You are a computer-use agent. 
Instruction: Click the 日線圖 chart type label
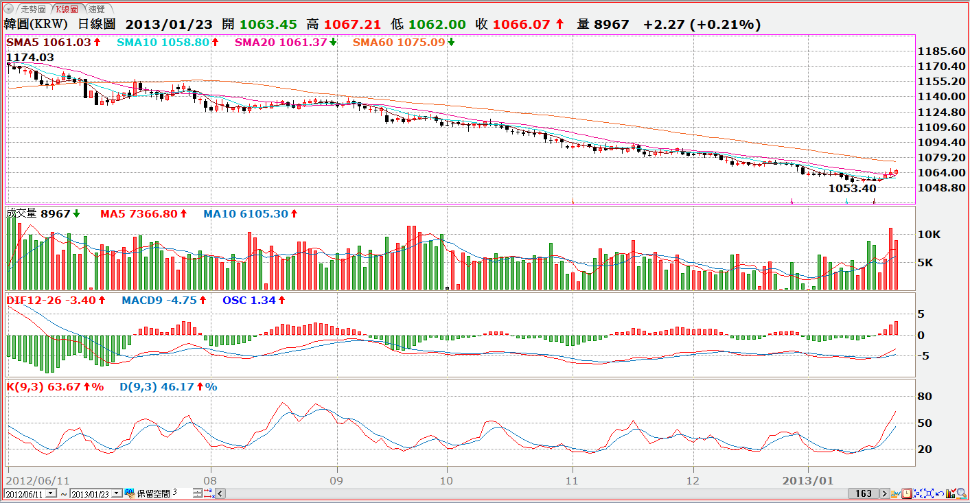95,24
